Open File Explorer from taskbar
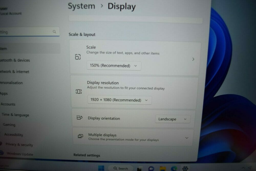 (x=163, y=168)
